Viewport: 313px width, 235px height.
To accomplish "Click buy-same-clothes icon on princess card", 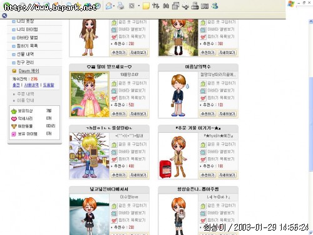I will (x=114, y=83).
